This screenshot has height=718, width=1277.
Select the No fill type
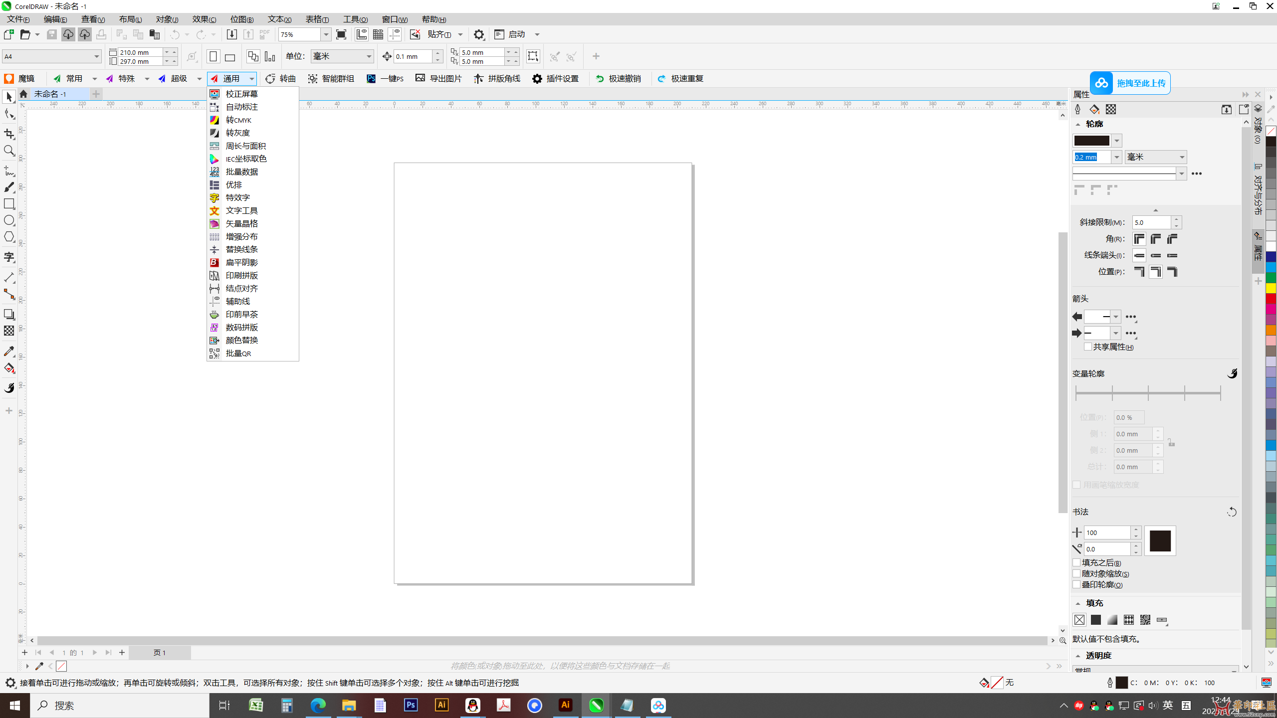1079,620
